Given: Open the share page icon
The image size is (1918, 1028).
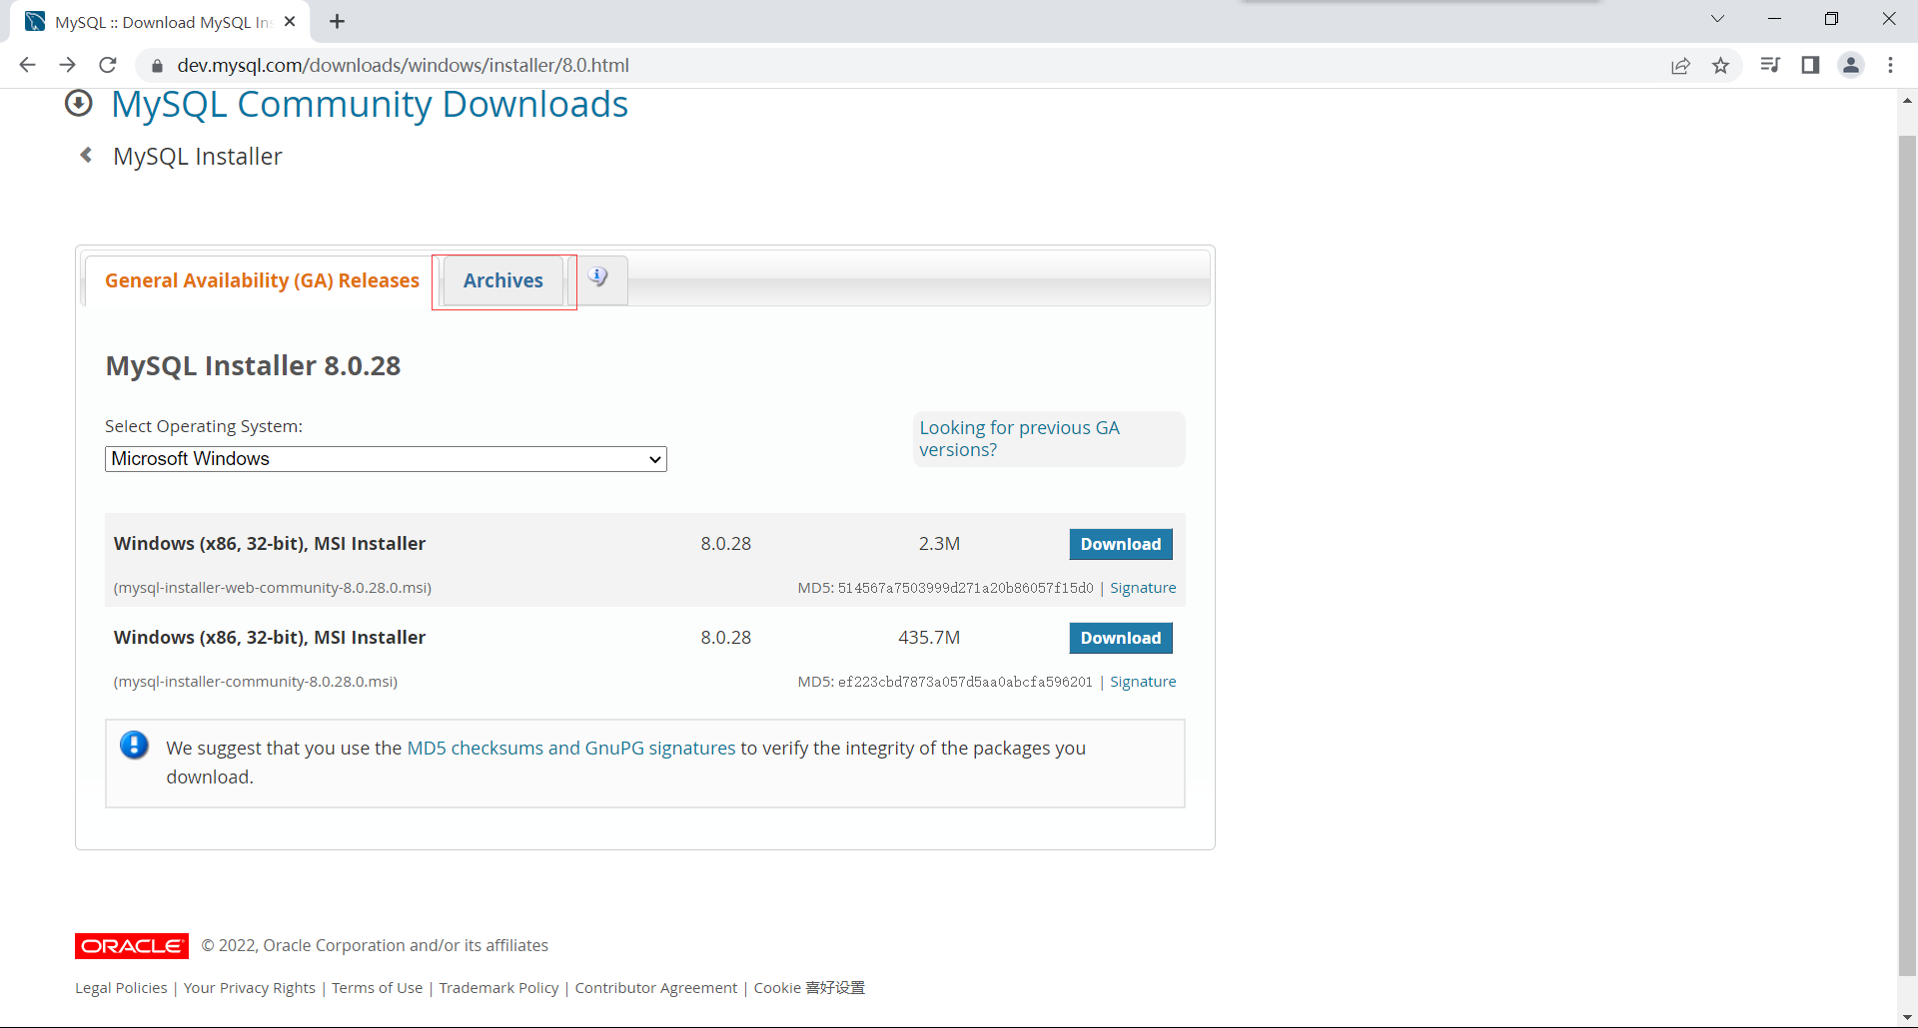Looking at the screenshot, I should click(1680, 65).
